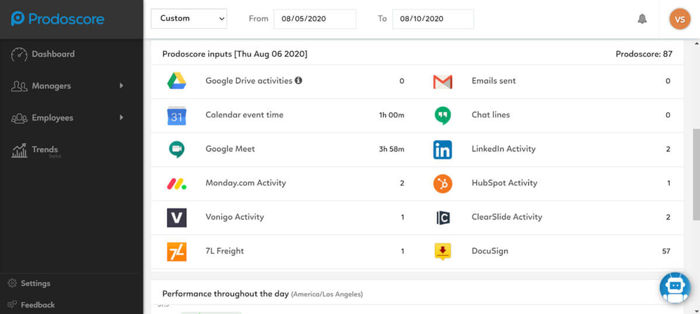Click the HubSpot icon
Viewport: 700px width, 314px height.
point(443,183)
